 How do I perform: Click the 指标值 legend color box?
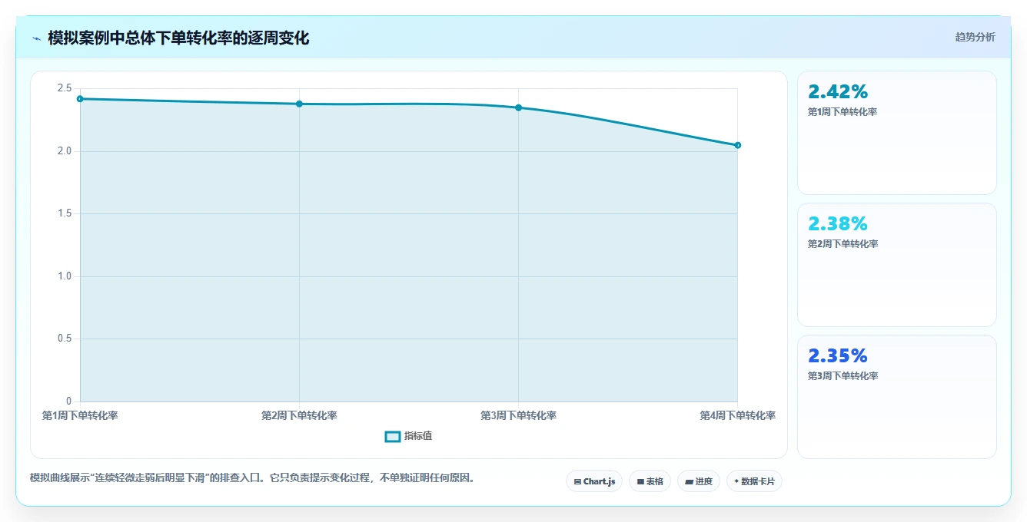[x=392, y=436]
